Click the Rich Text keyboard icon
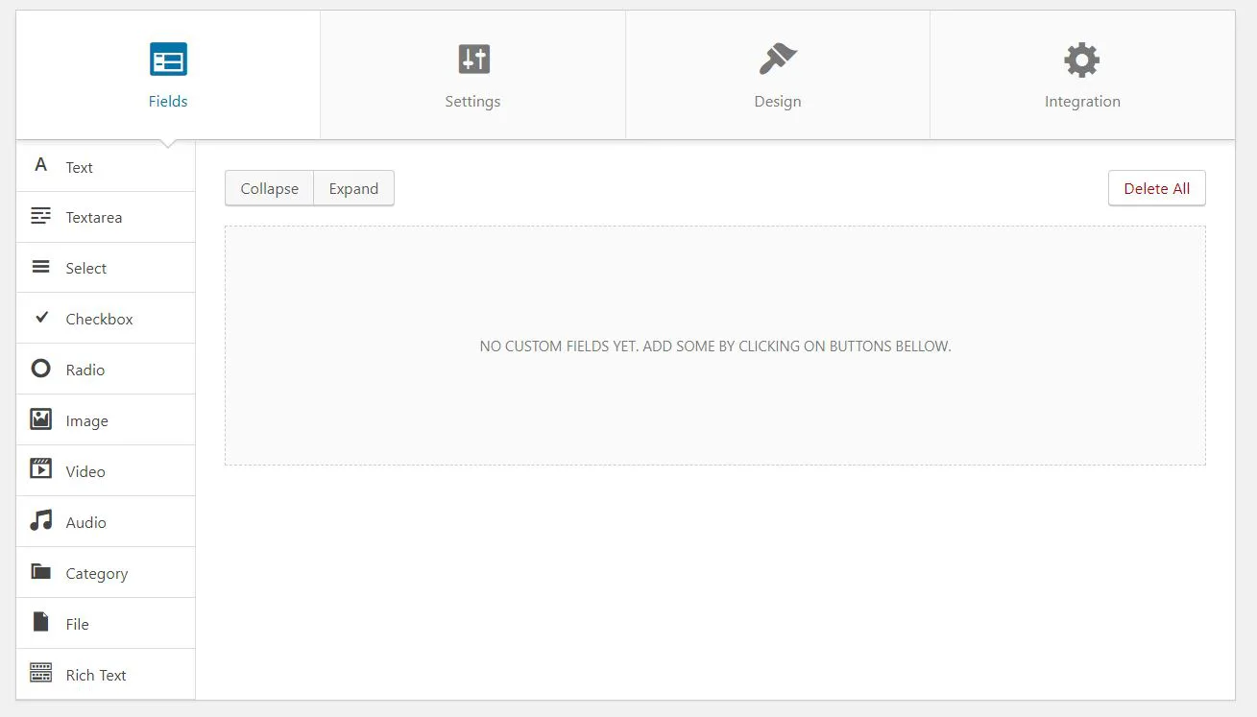Screen dimensions: 1257x717 pos(40,673)
